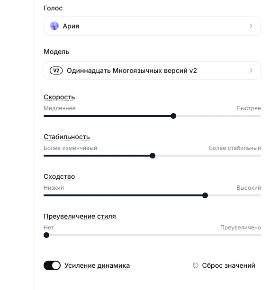Open the Одиннадцать Многоязычных версий v2 model selector

[x=152, y=70]
